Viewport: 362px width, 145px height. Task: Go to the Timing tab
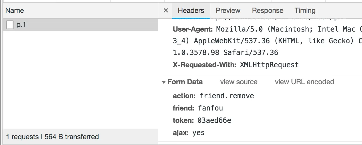[x=305, y=11]
